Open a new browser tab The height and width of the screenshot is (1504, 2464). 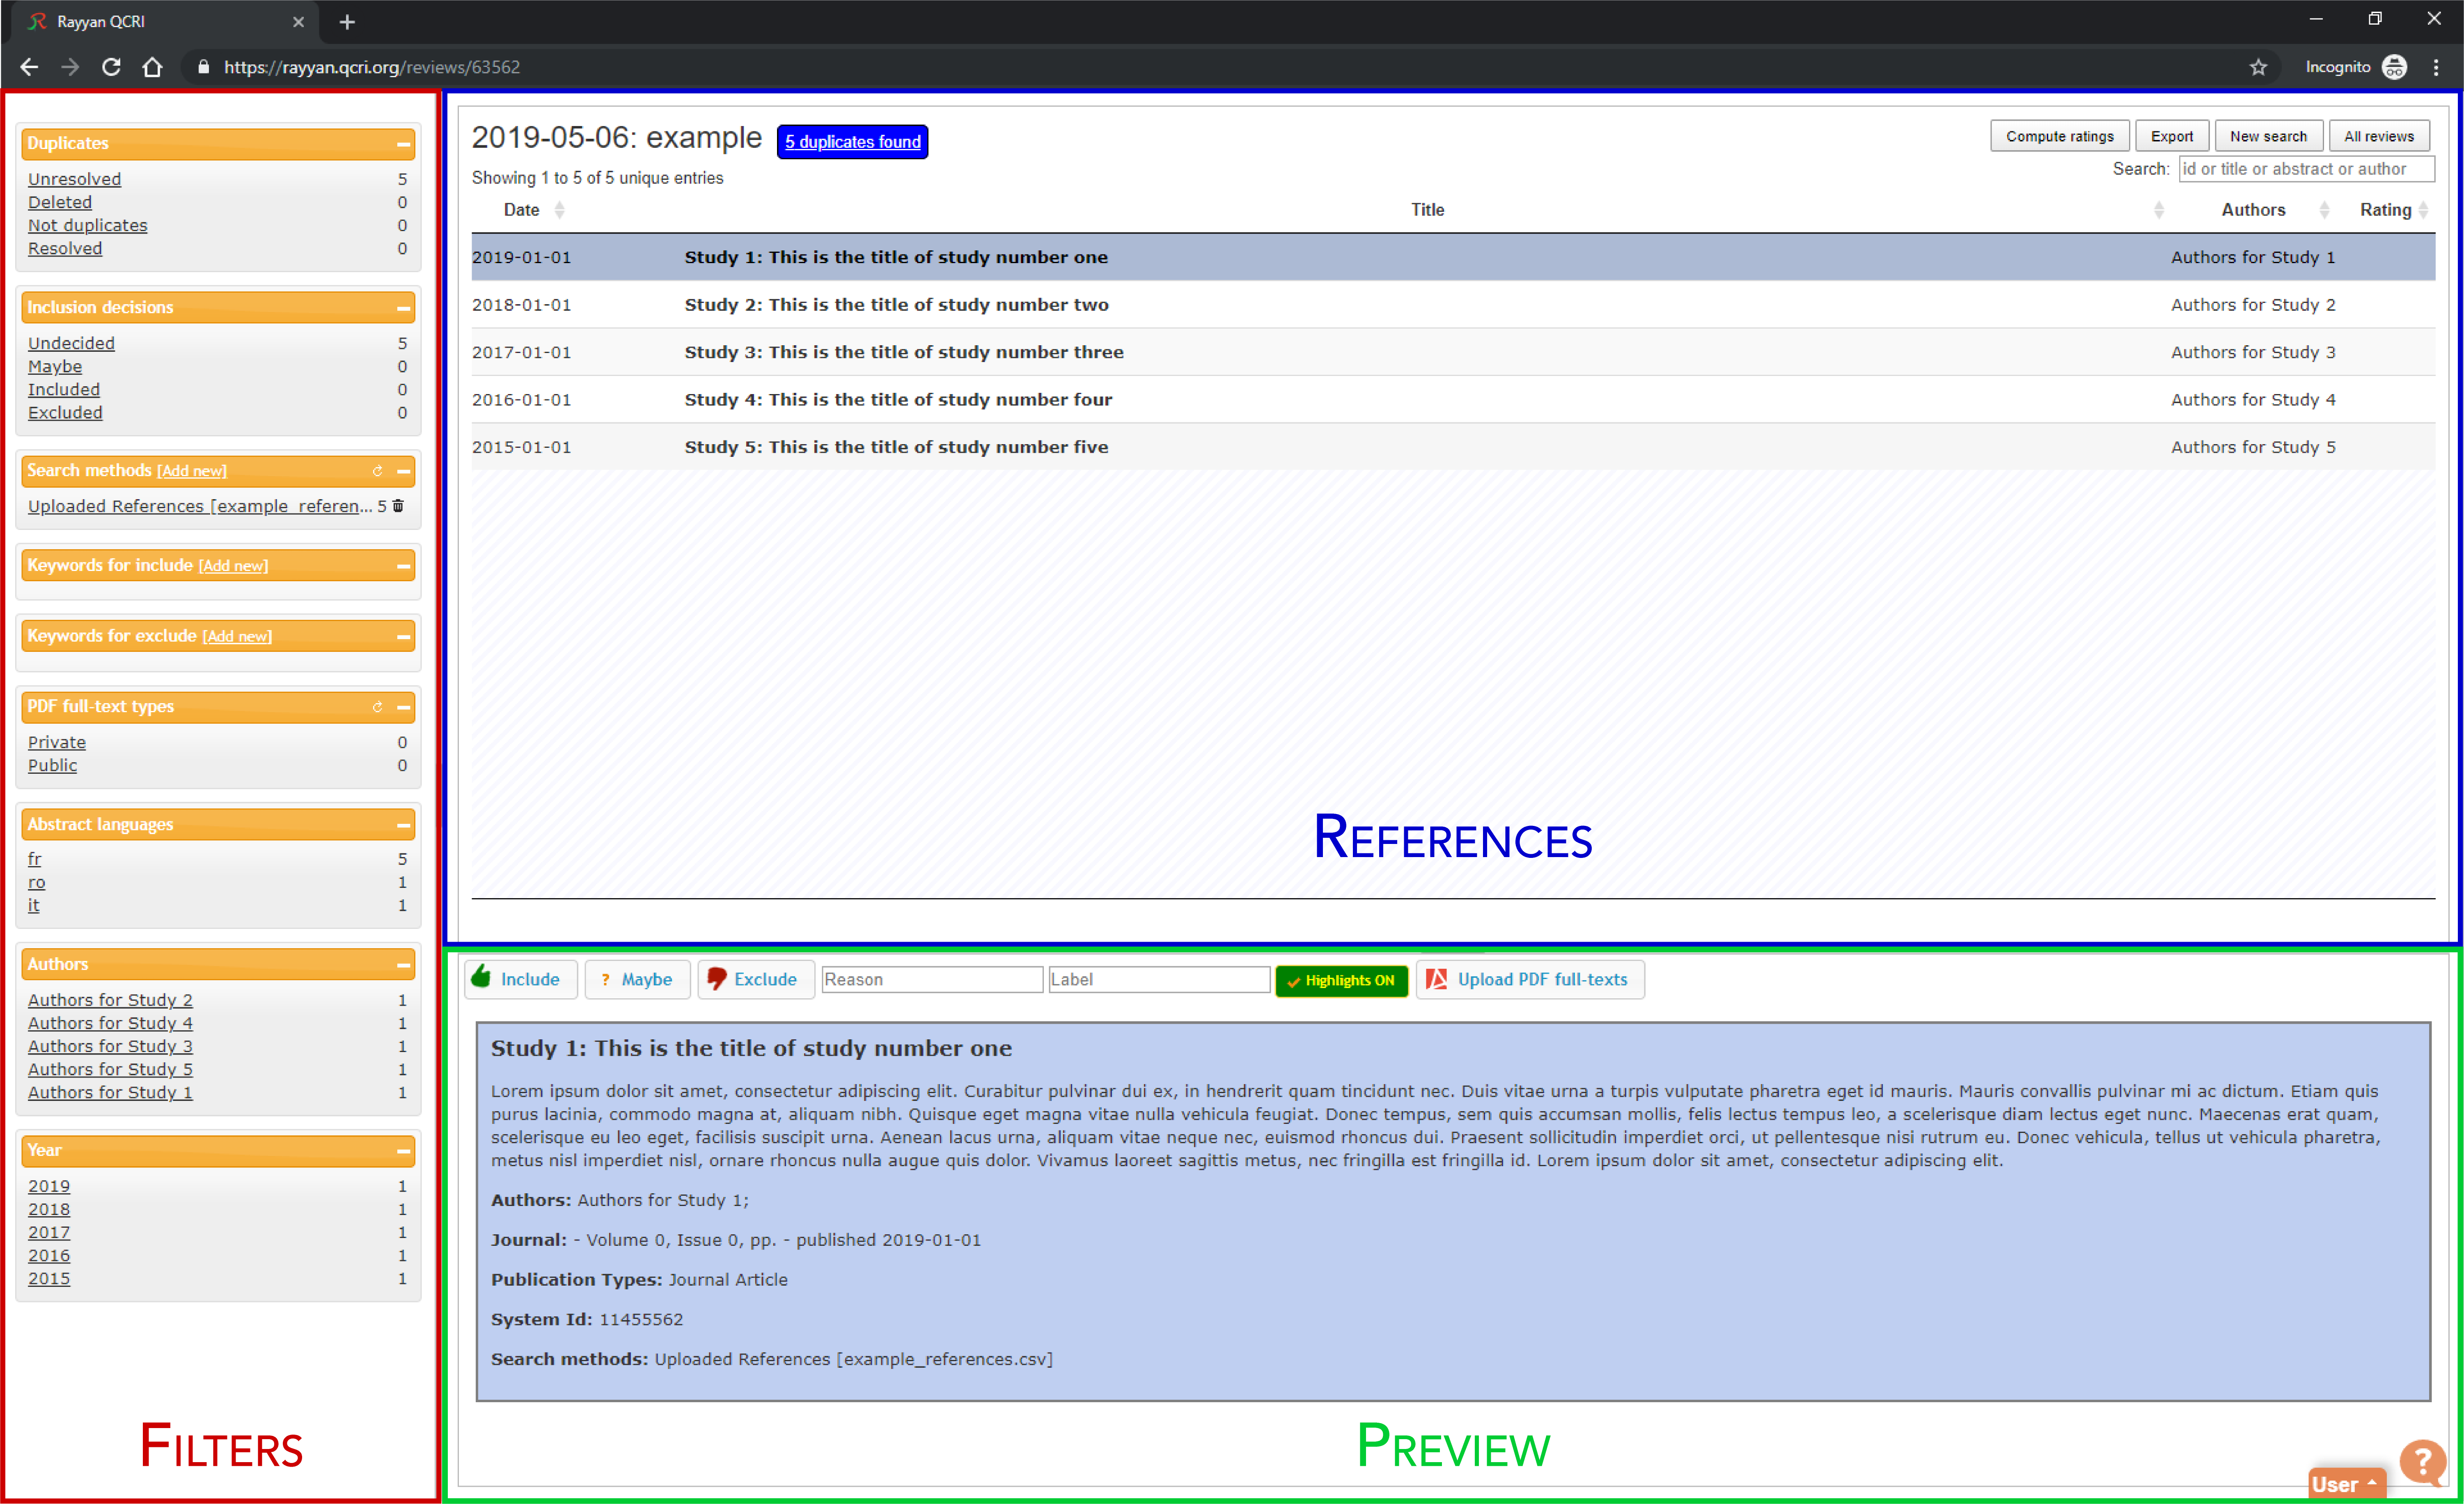coord(347,22)
